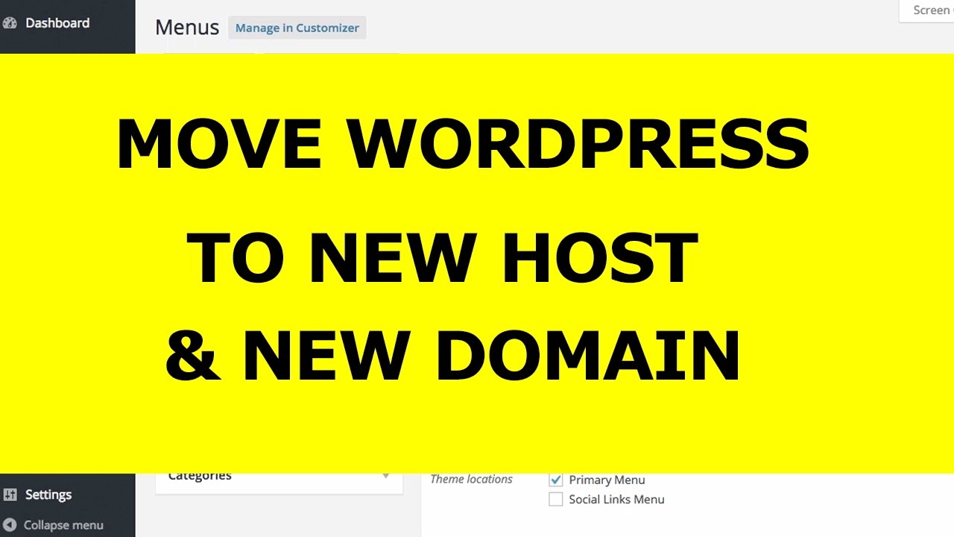Click the Manage in Customizer button

point(297,28)
